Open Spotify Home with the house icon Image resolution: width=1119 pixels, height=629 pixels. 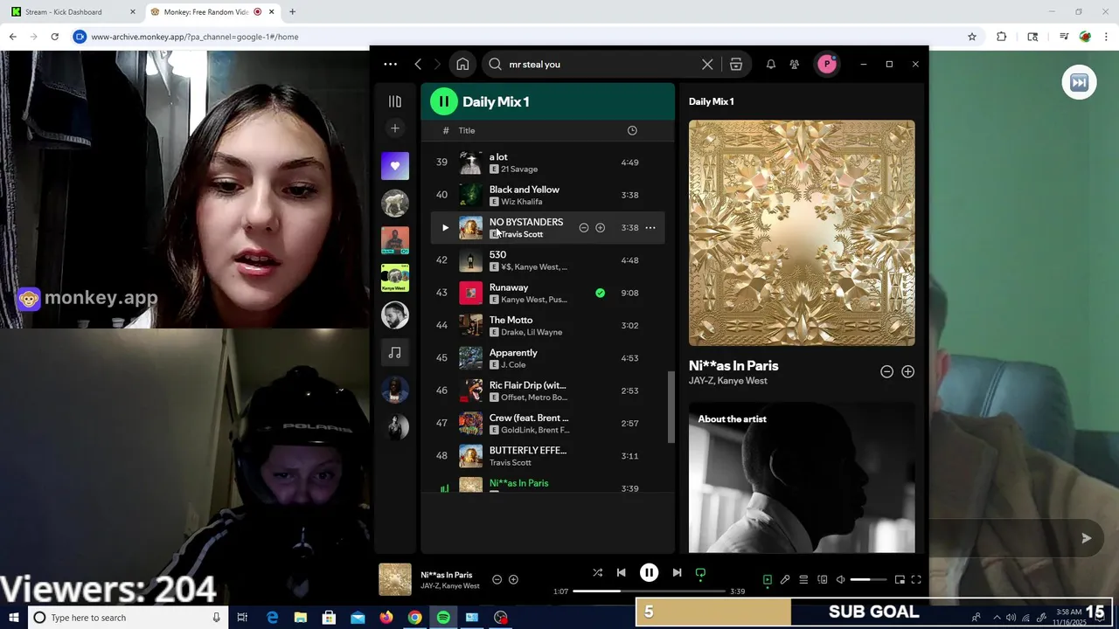tap(462, 64)
